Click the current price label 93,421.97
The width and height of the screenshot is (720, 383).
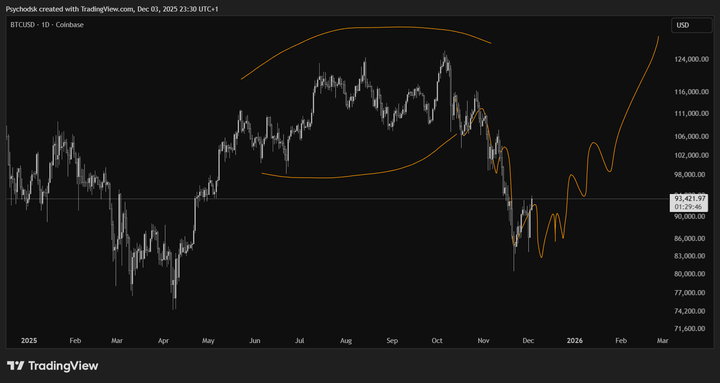click(690, 199)
